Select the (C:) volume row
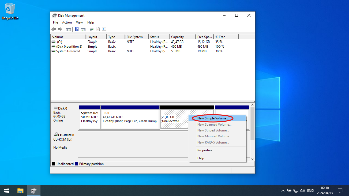349x196 pixels. 68,42
